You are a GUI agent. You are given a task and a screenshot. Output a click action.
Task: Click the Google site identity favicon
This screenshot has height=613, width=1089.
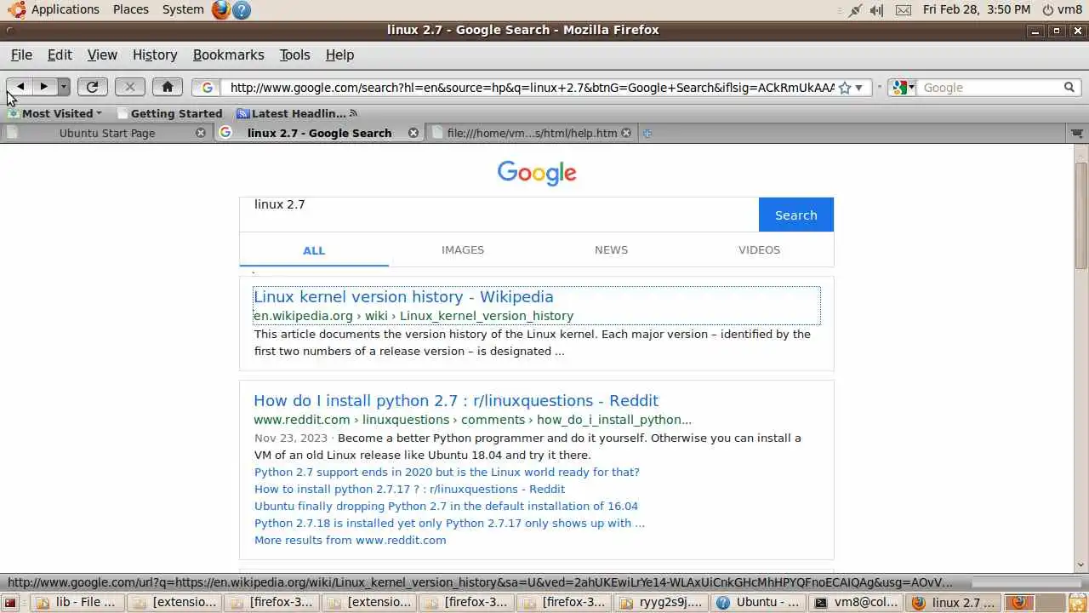pyautogui.click(x=207, y=88)
